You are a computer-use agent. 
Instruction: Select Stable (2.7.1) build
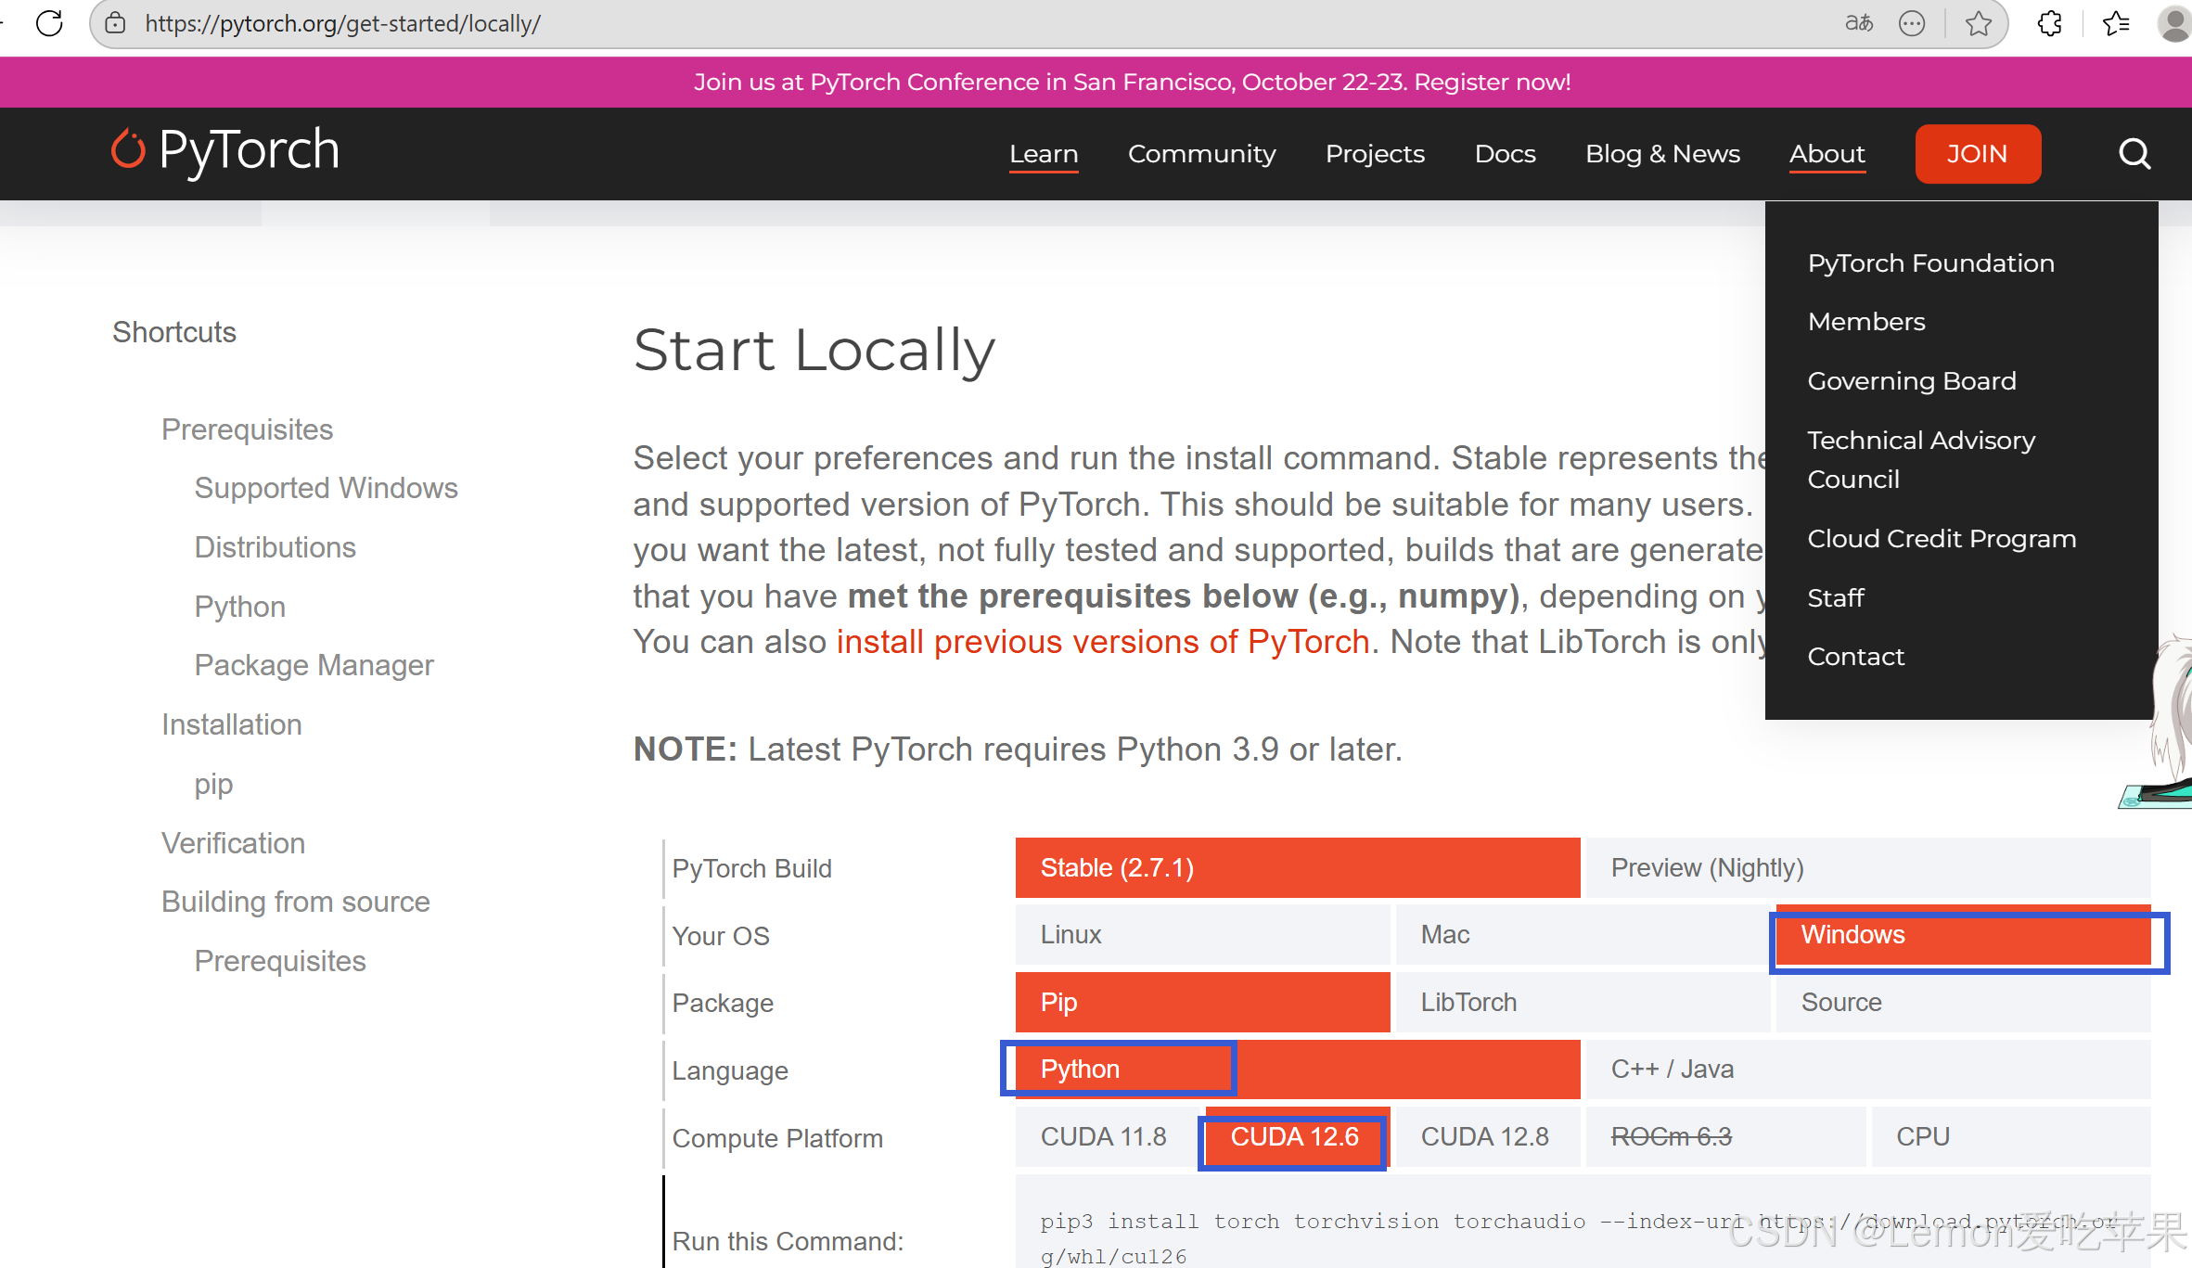click(x=1298, y=868)
